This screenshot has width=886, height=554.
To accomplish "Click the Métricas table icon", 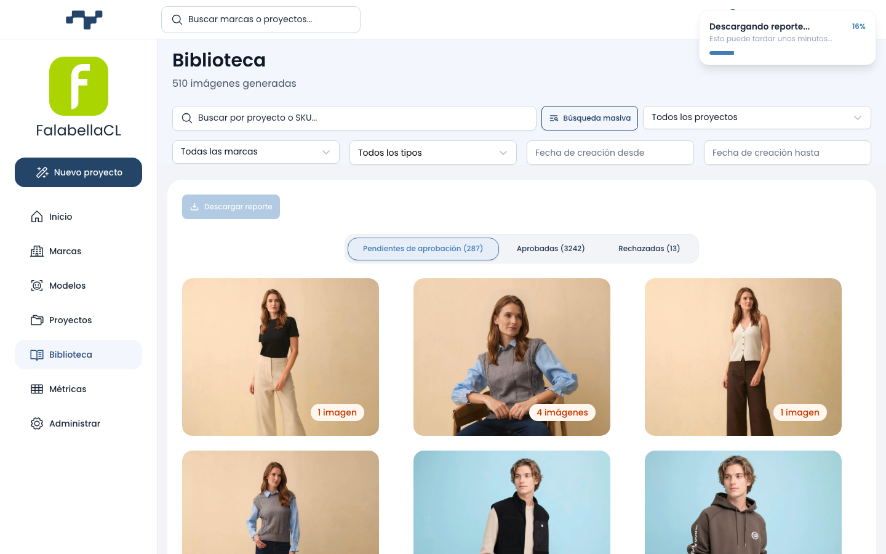I will coord(37,389).
